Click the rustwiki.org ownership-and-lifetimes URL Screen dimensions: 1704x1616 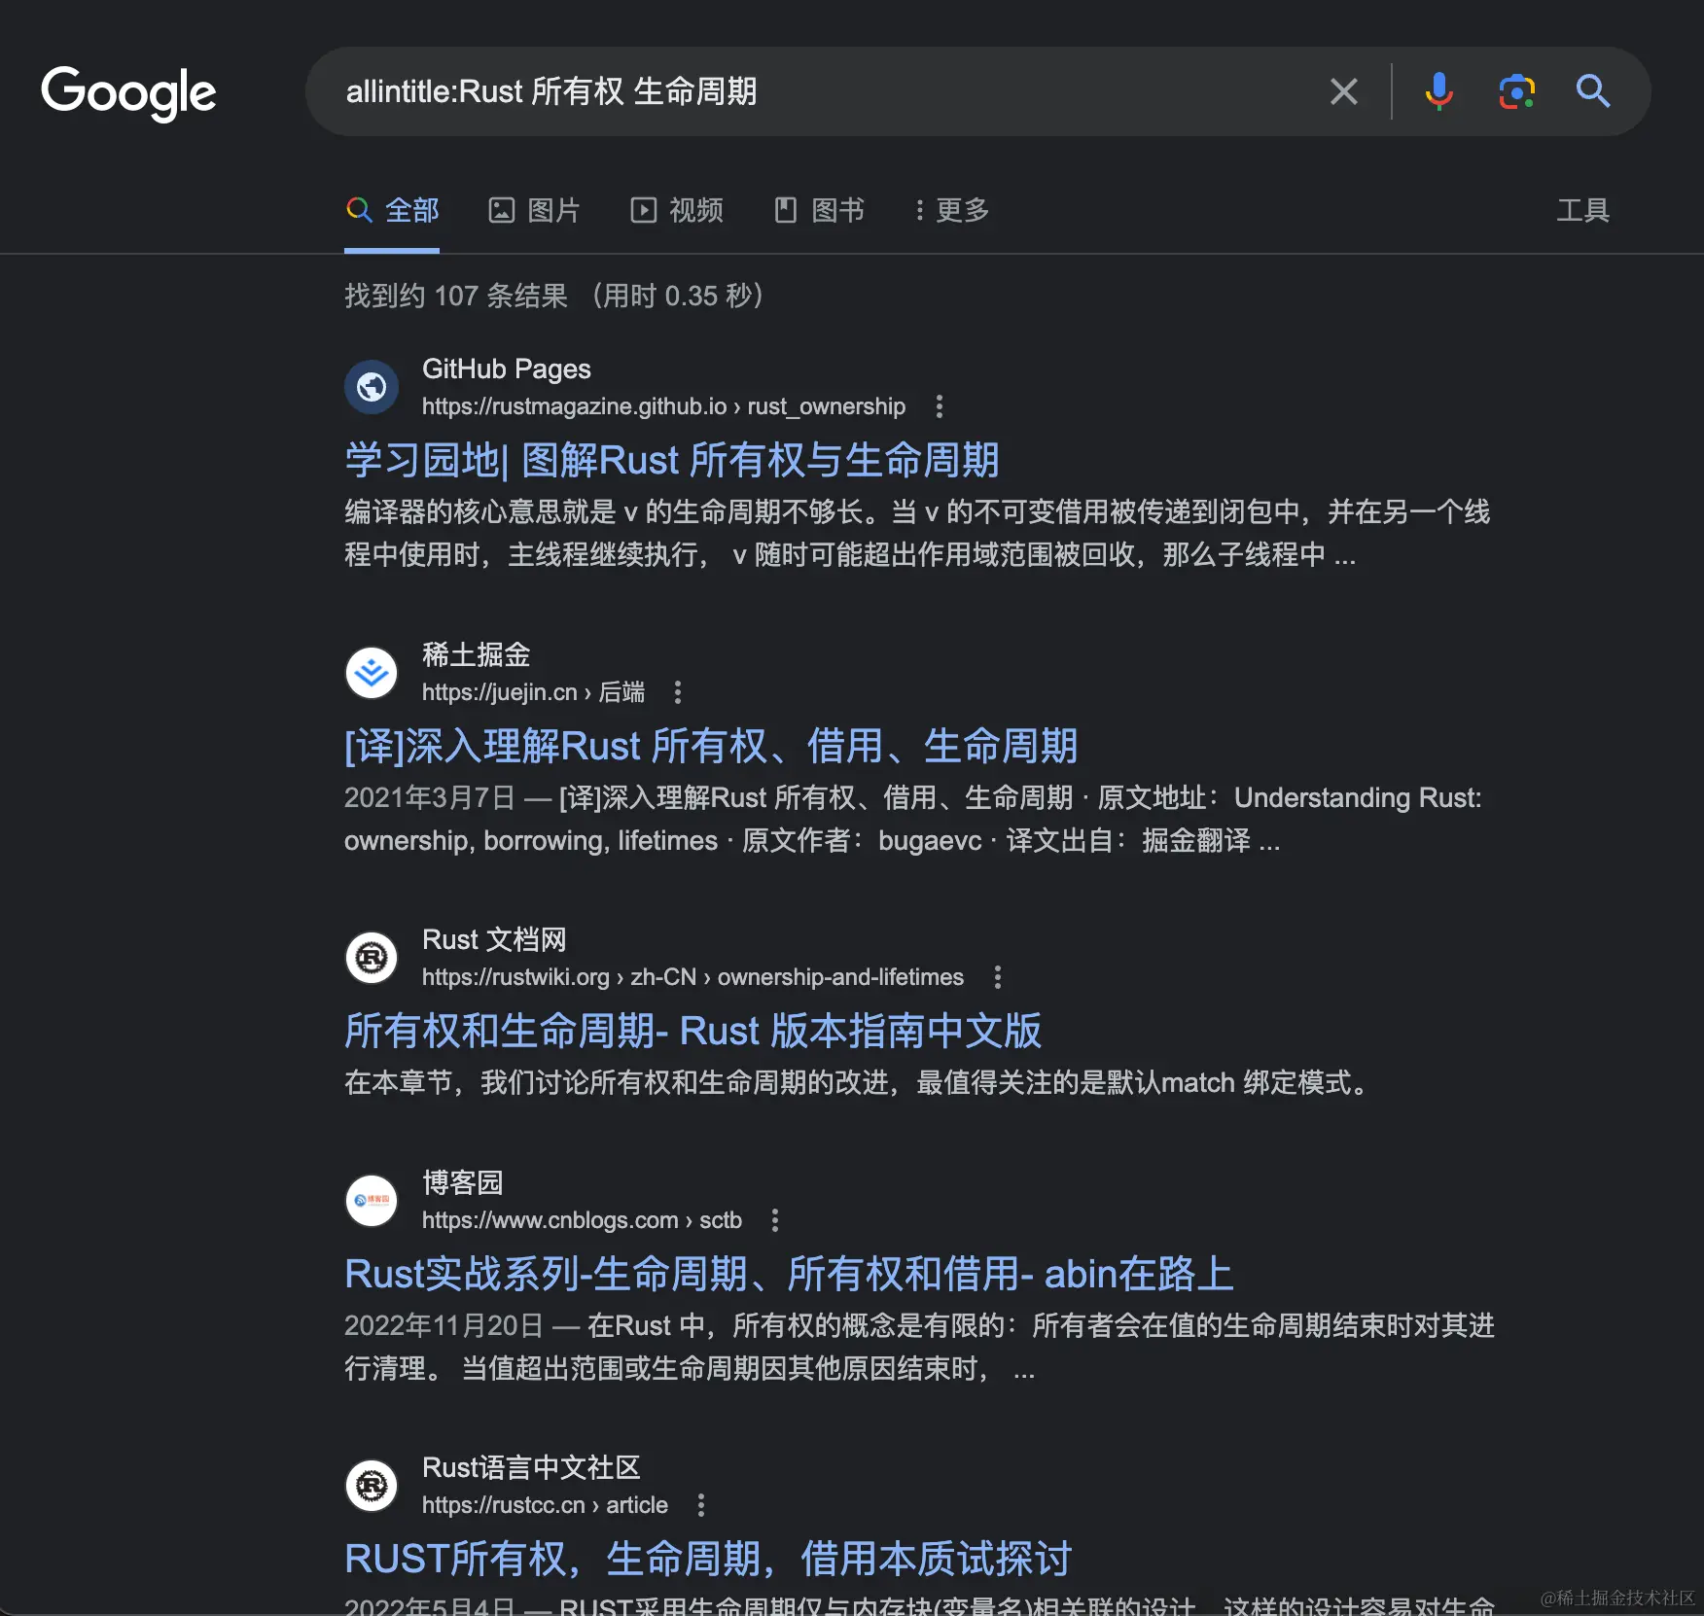coord(692,977)
